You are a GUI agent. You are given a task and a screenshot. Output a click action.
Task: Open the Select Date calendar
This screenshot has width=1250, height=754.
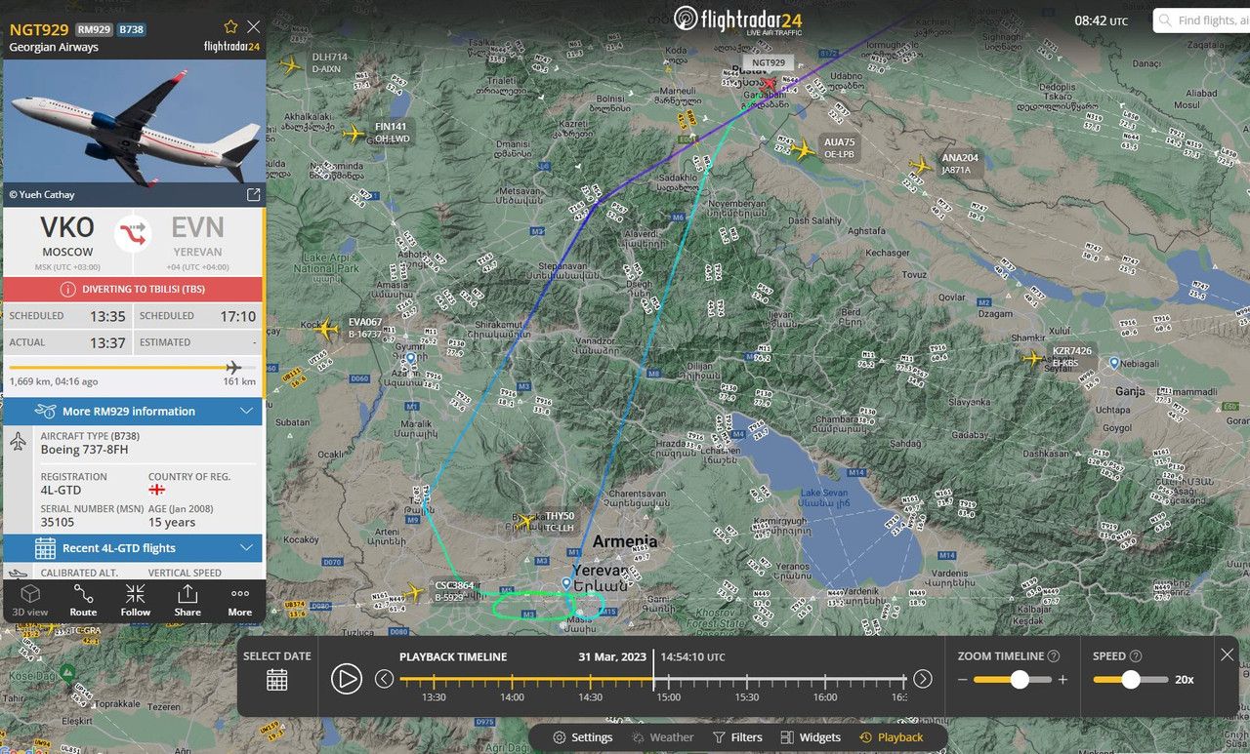click(277, 680)
